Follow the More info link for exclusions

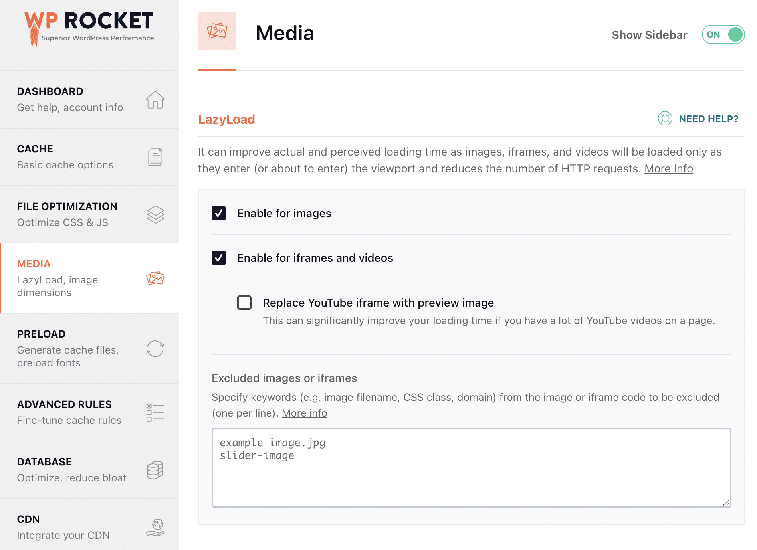click(x=304, y=413)
